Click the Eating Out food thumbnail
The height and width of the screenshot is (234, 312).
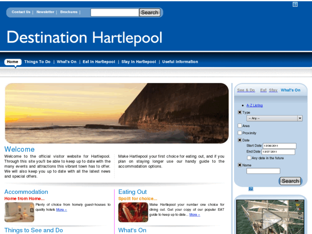tap(133, 212)
